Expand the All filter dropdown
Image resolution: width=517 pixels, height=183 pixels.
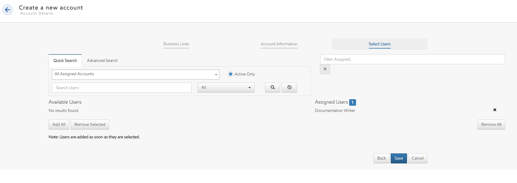pyautogui.click(x=226, y=87)
